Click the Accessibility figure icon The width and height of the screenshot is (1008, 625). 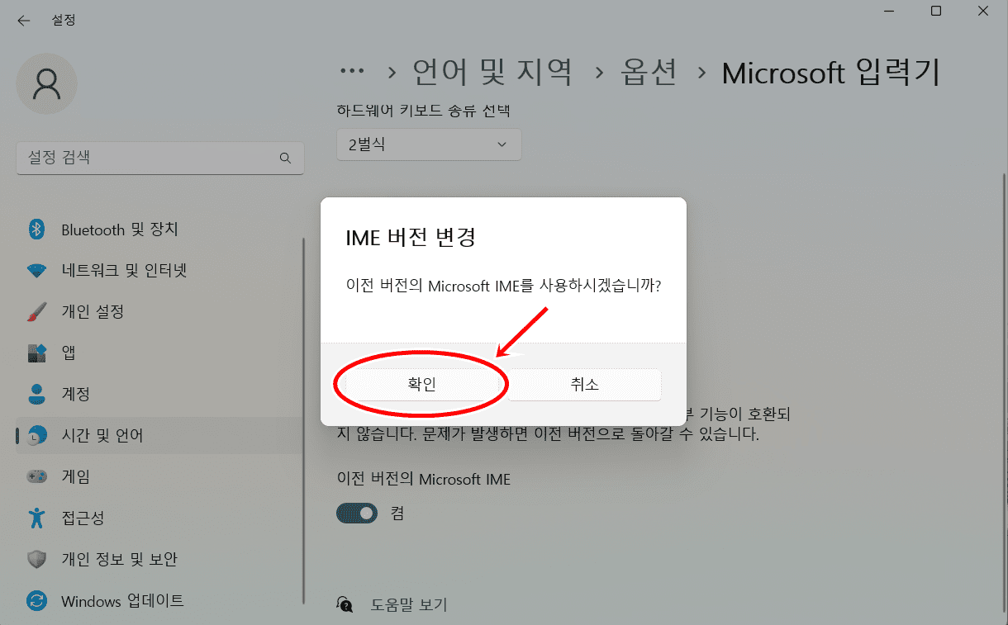(36, 518)
